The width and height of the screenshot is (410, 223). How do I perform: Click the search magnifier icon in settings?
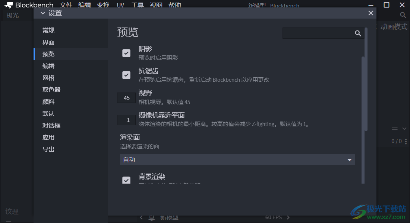(x=358, y=33)
